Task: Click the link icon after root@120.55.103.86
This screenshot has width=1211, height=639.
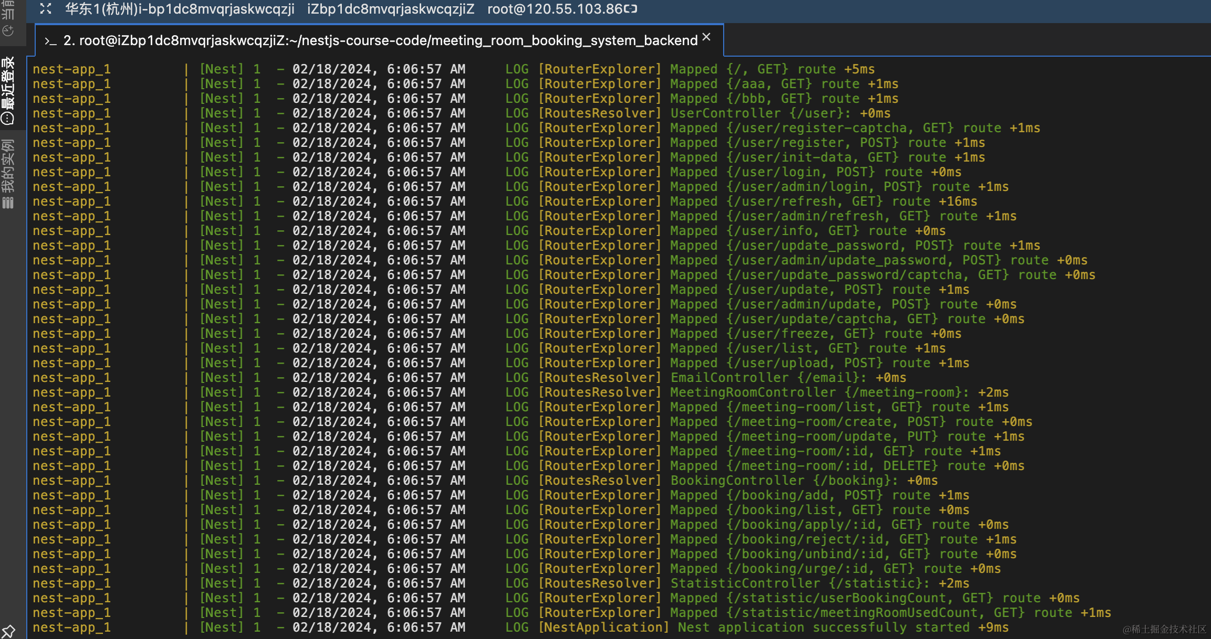Action: pyautogui.click(x=631, y=9)
